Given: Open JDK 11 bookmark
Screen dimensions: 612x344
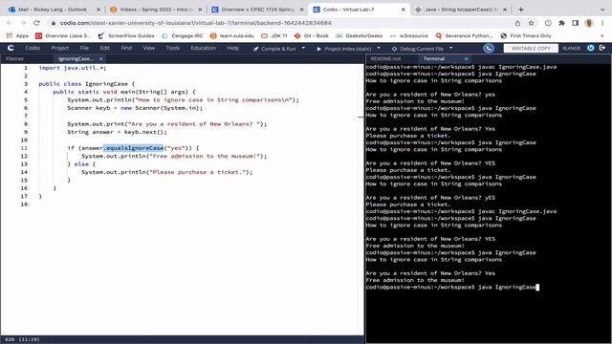Looking at the screenshot, I should (x=274, y=36).
